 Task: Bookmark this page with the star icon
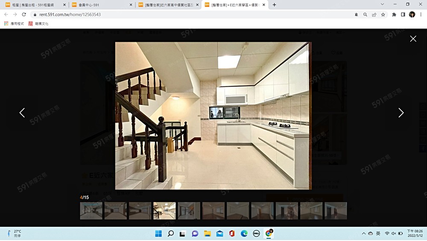[x=383, y=15]
